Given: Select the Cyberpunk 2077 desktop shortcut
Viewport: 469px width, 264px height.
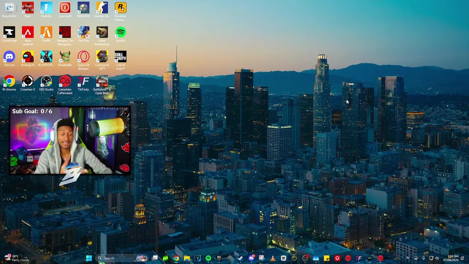Looking at the screenshot, I should tap(102, 60).
